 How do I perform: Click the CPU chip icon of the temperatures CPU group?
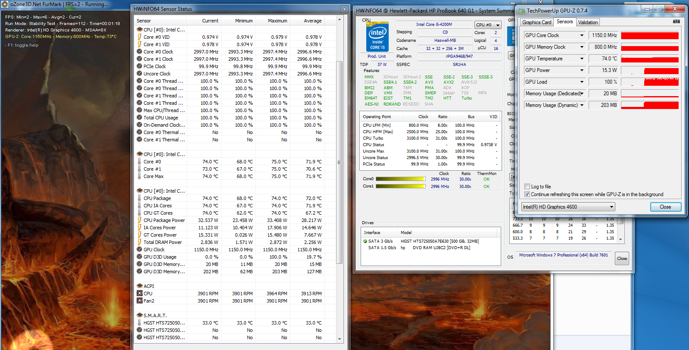click(x=140, y=154)
